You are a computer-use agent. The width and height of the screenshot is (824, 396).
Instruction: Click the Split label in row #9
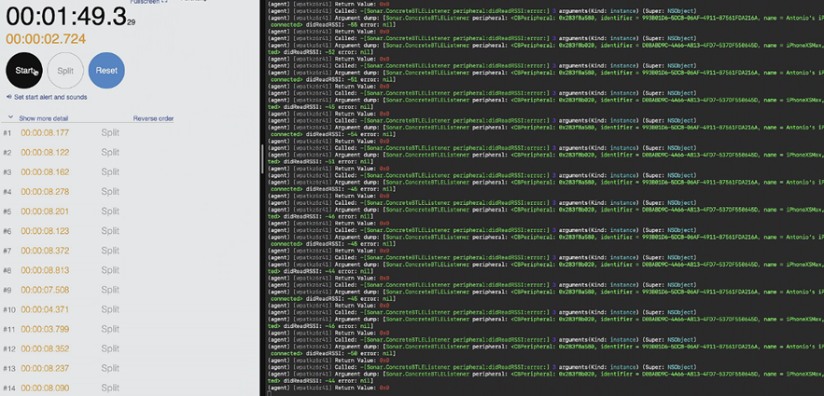(x=110, y=290)
